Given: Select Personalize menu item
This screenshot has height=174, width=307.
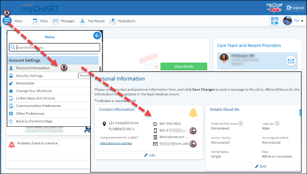Looking at the screenshot, I should pyautogui.click(x=49, y=83).
